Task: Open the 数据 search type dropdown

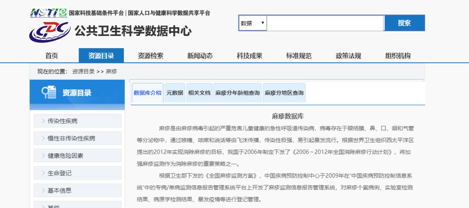Action: point(253,23)
